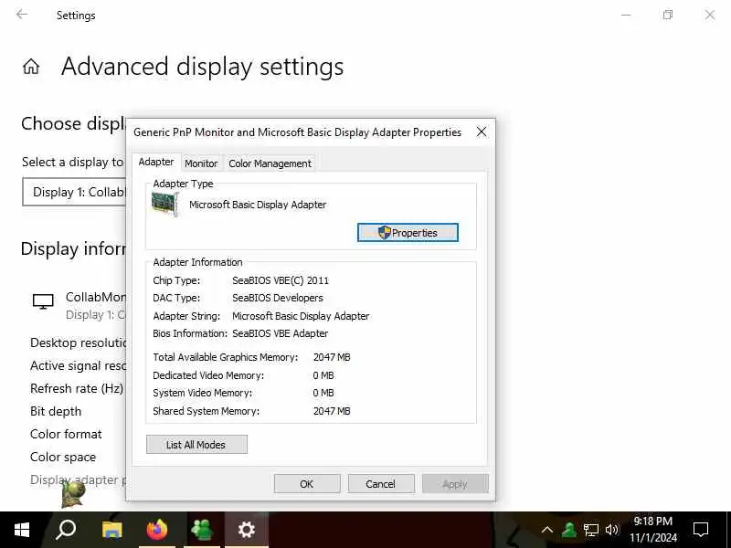Click the Show desktop strip at taskbar end
This screenshot has height=548, width=731.
click(x=728, y=530)
